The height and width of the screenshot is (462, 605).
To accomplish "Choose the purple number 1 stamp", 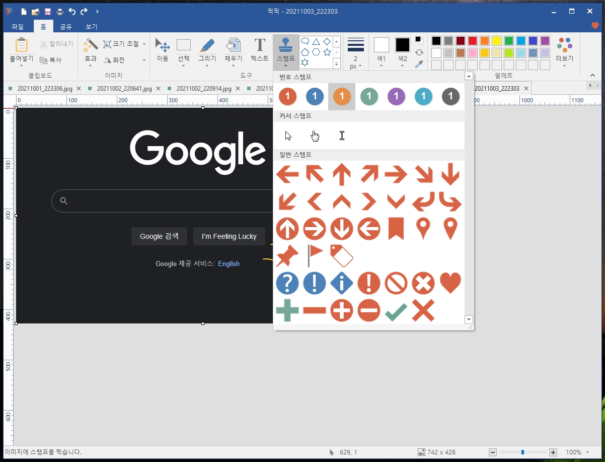I will [x=396, y=96].
